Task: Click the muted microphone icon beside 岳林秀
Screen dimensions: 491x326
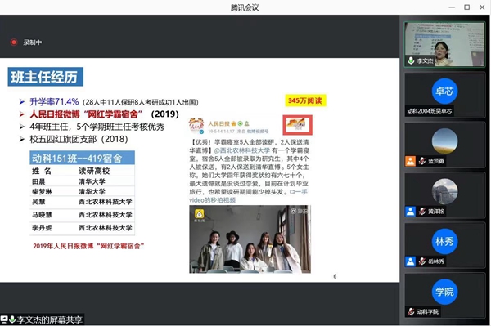Action: pyautogui.click(x=421, y=261)
